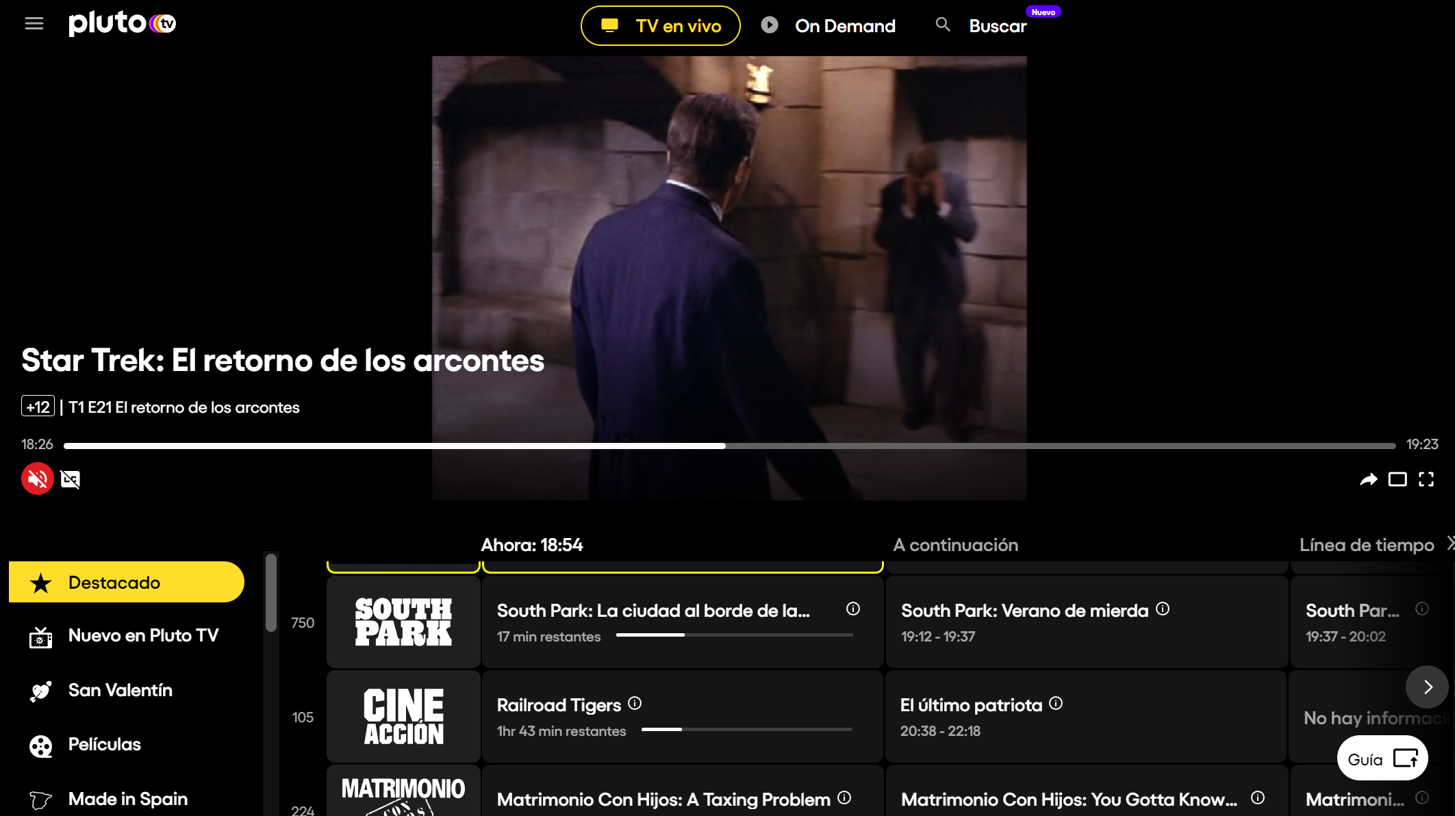
Task: Toggle closed captions
Action: tap(71, 479)
